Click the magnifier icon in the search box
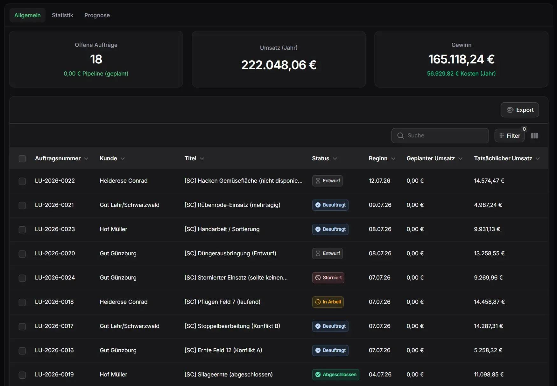 [x=400, y=135]
